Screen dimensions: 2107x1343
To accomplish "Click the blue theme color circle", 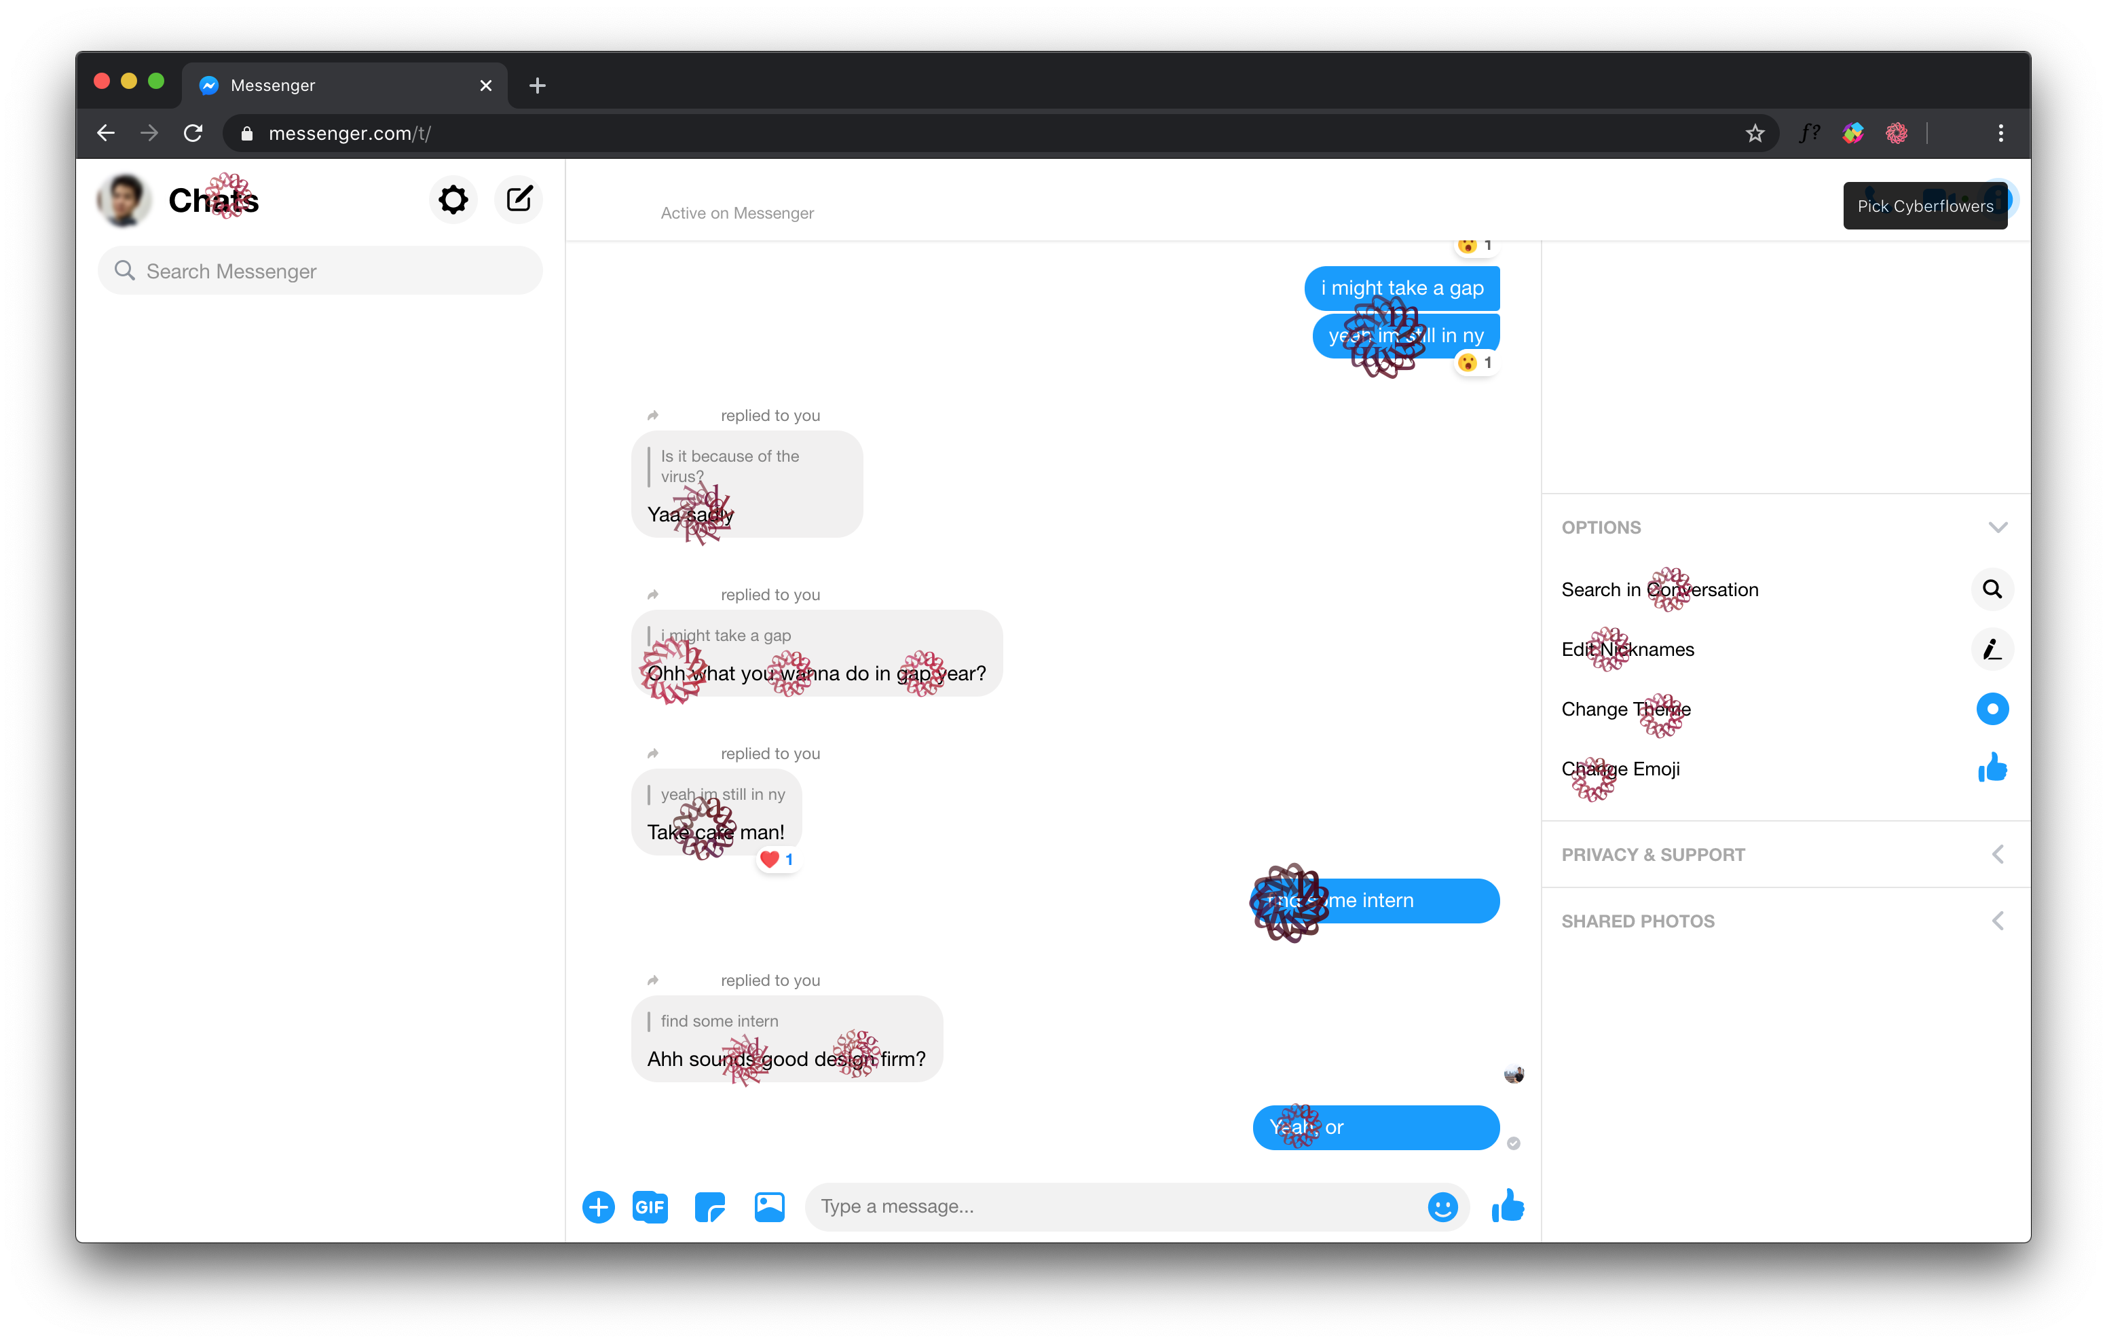I will click(1992, 709).
